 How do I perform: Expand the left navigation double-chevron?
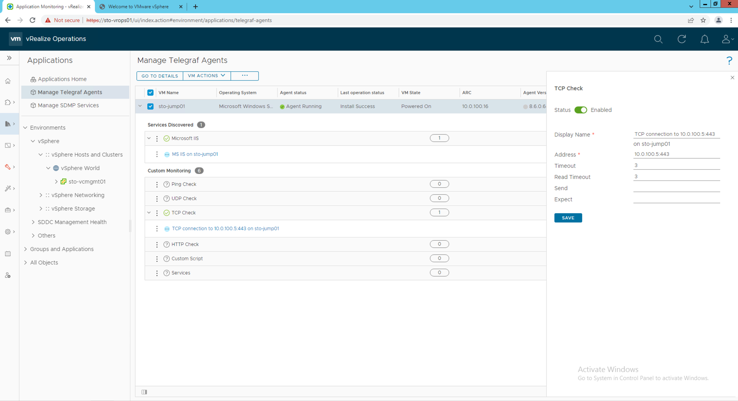coord(9,58)
